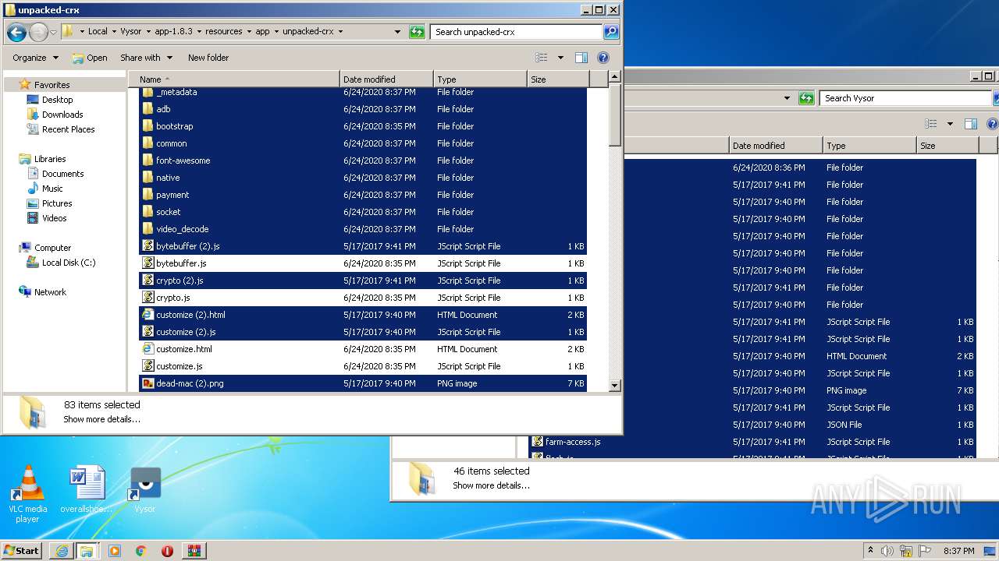Open the Share with dropdown menu
Screen dimensions: 999x561
coord(147,58)
